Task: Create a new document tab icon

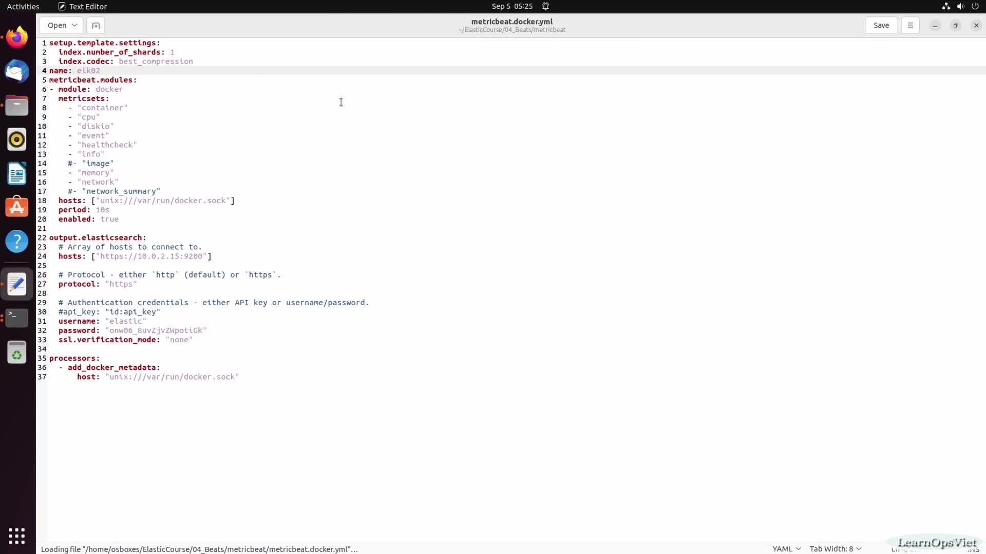Action: 96,25
